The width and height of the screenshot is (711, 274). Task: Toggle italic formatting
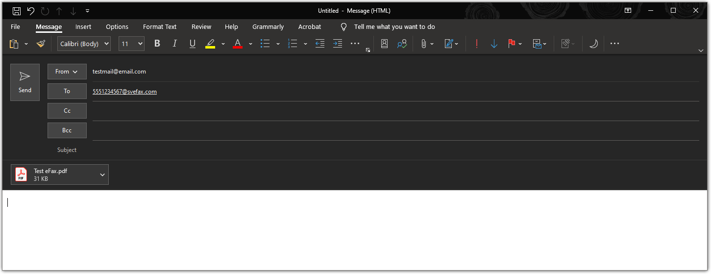coord(175,44)
